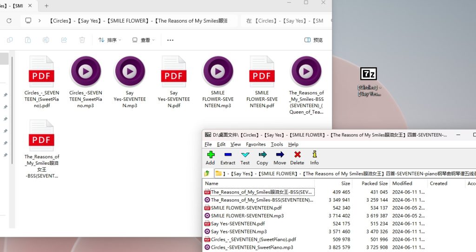Select The_Reasons_of_My_Smiles audio file in Explorer

pos(306,85)
